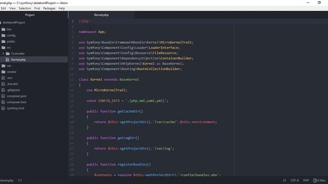This screenshot has width=328, height=184.
Task: Open the Edit menu
Action: click(x=4, y=8)
